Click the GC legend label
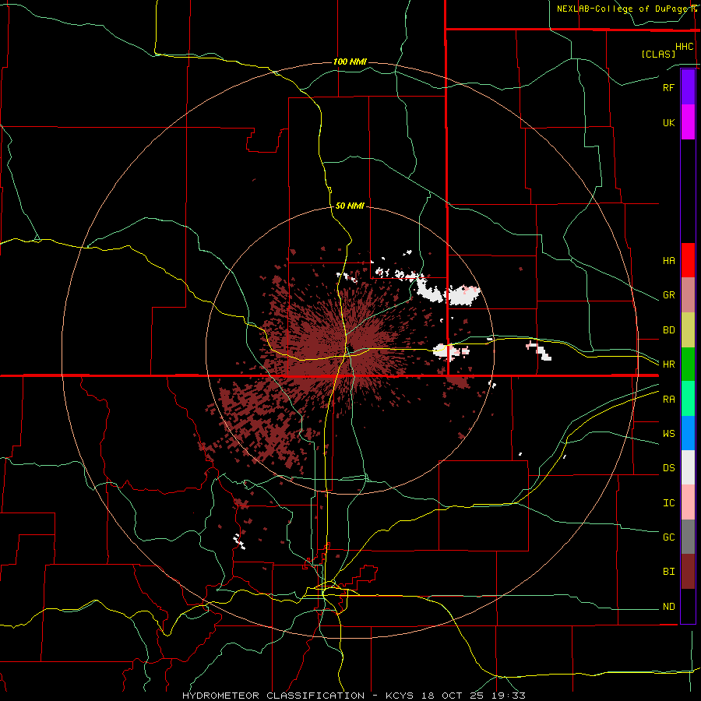701x701 pixels. click(668, 537)
